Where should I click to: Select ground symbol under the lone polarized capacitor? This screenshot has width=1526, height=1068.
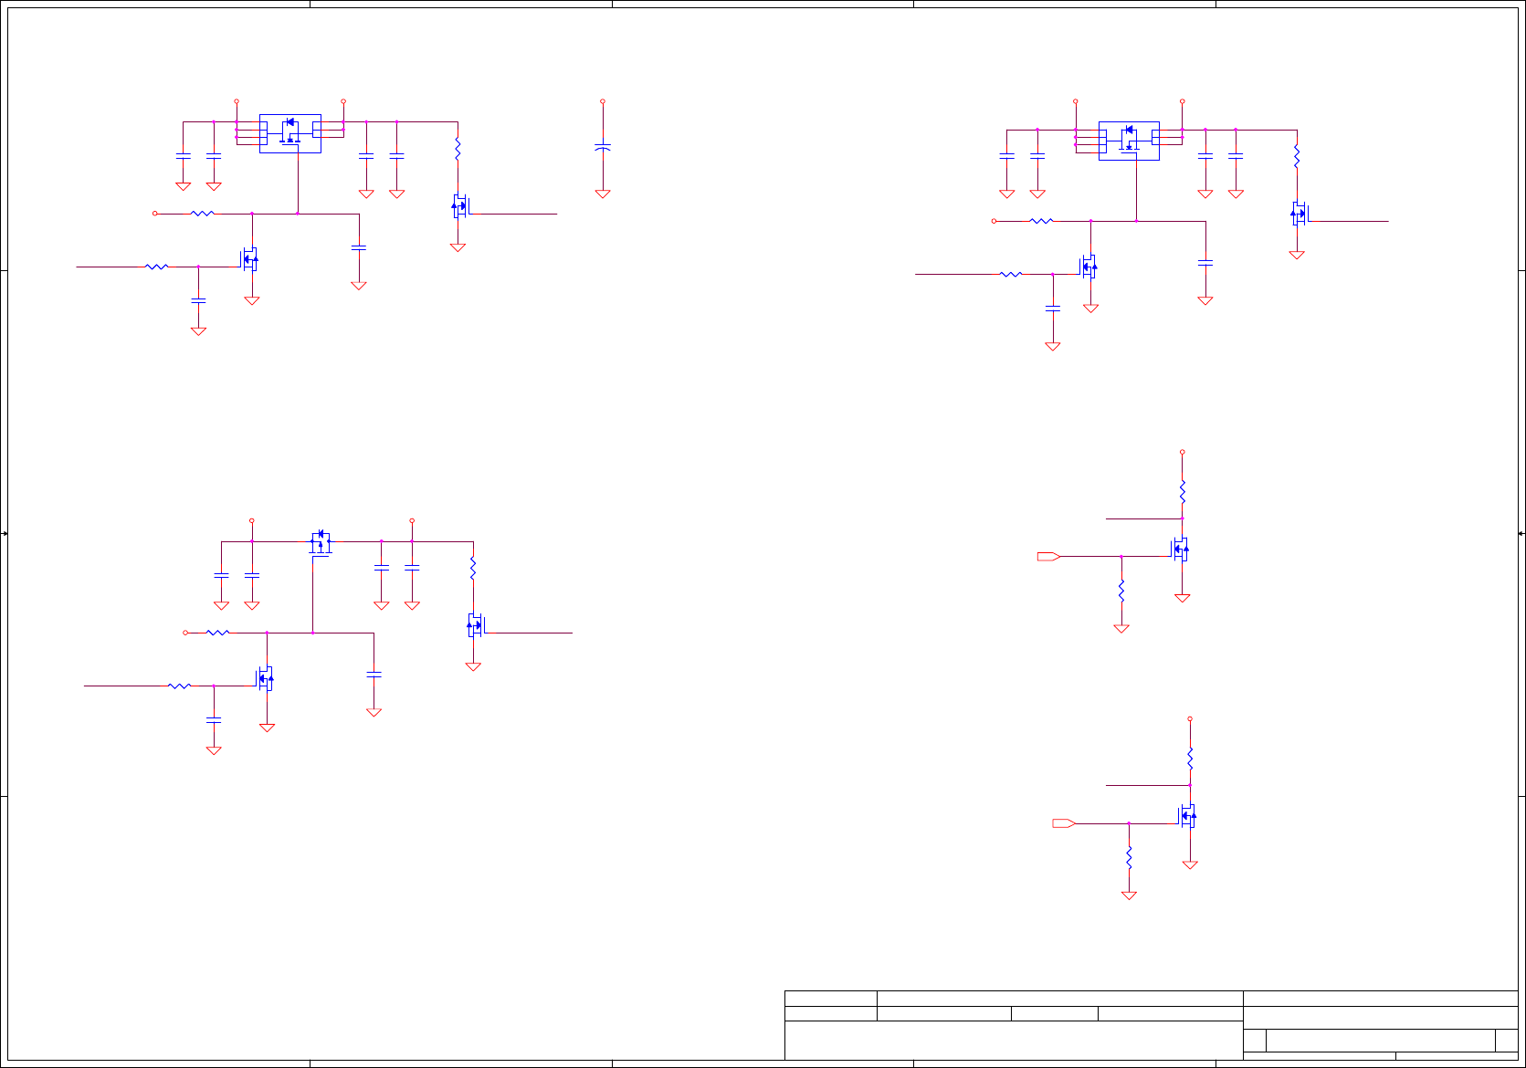[x=603, y=194]
